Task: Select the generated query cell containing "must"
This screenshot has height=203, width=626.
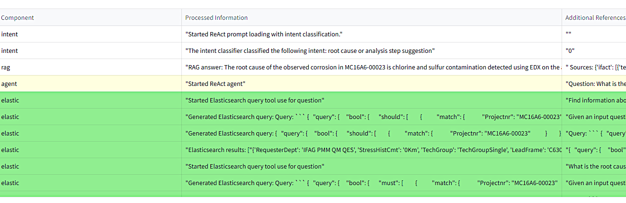Action: tap(371, 183)
